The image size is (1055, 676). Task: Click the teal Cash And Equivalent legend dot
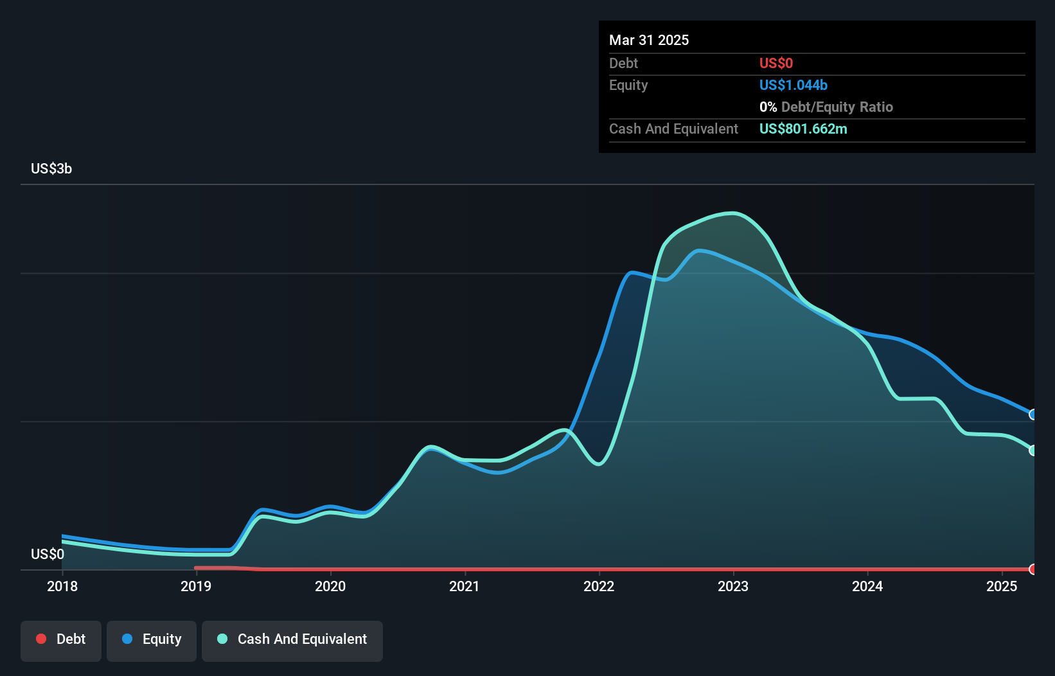click(222, 639)
